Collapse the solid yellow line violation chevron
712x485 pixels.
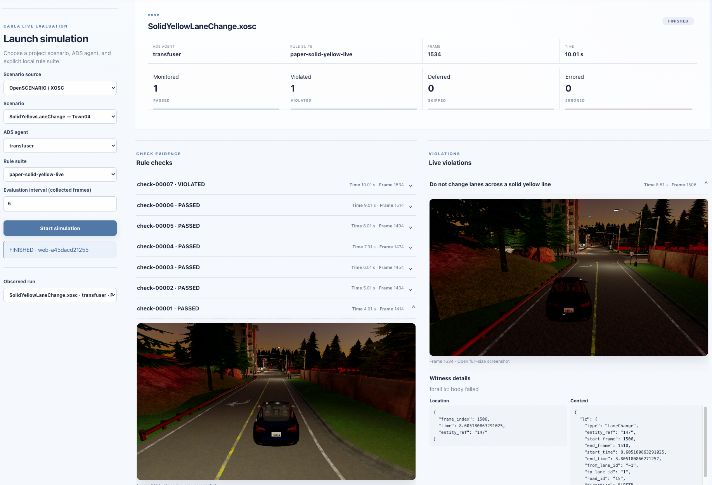tap(706, 183)
